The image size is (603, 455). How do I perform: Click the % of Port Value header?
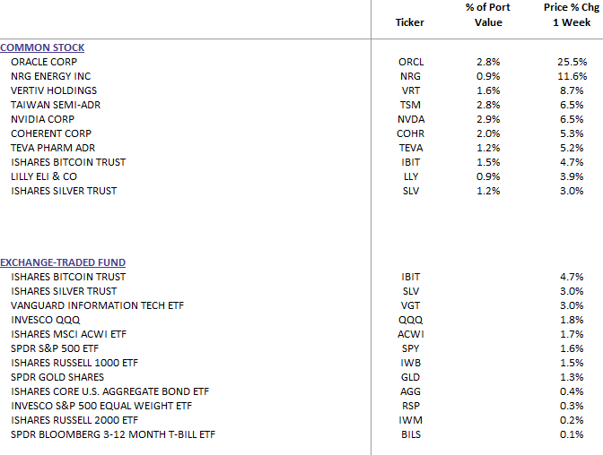[488, 14]
